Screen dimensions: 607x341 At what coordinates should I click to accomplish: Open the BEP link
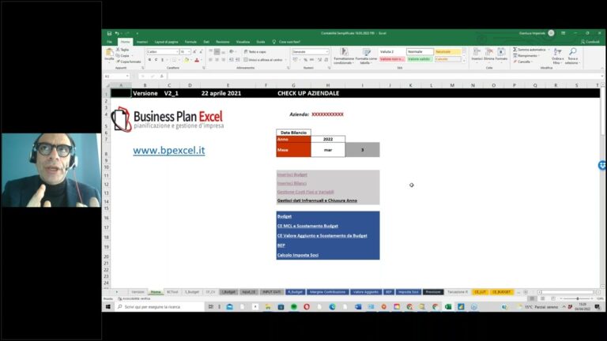click(281, 245)
